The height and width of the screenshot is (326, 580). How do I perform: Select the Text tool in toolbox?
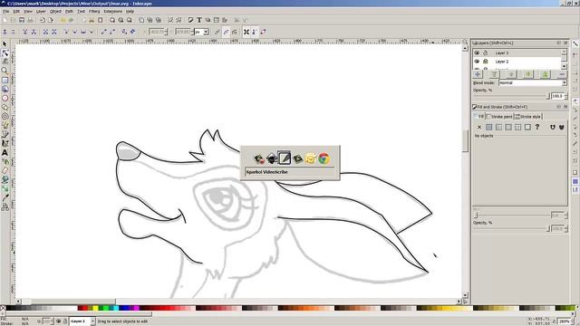[5, 152]
